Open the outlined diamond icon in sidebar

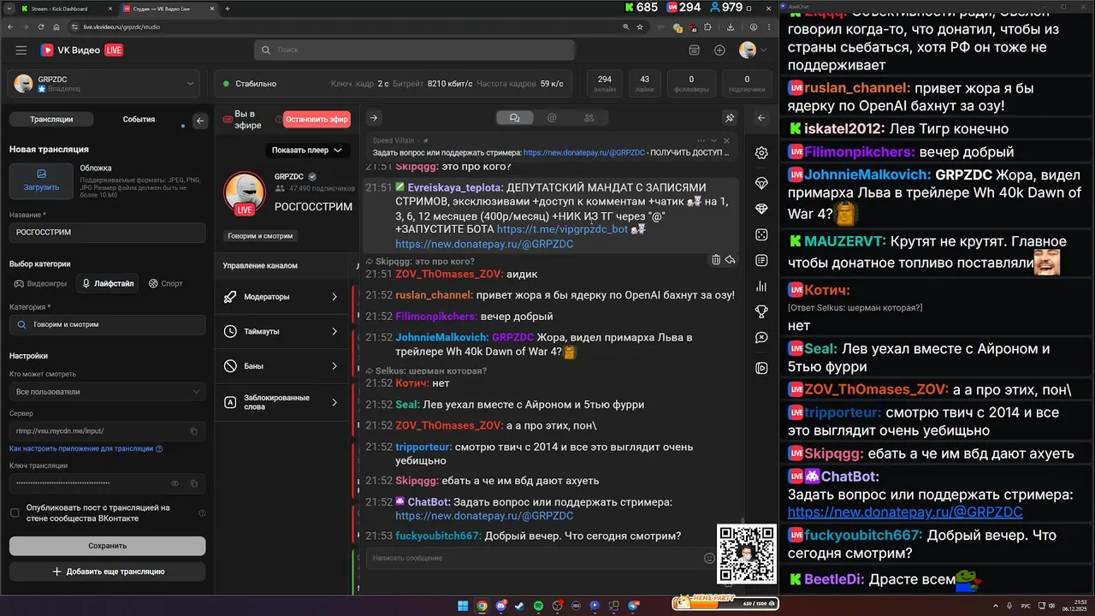(x=761, y=183)
